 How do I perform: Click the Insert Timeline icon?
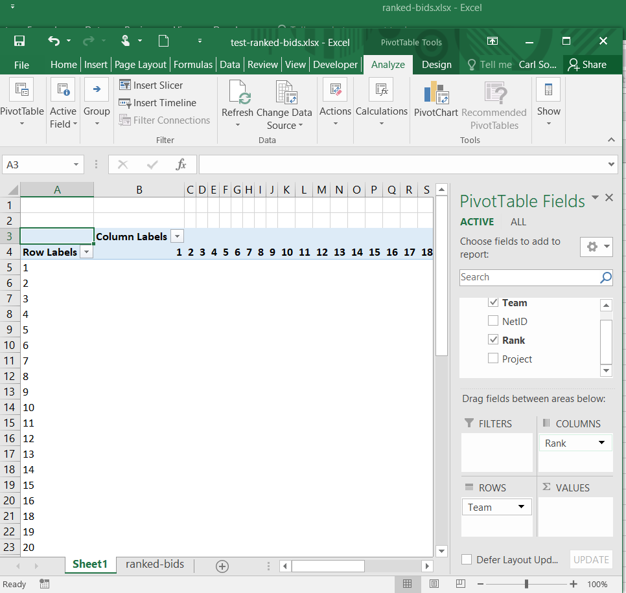point(125,102)
